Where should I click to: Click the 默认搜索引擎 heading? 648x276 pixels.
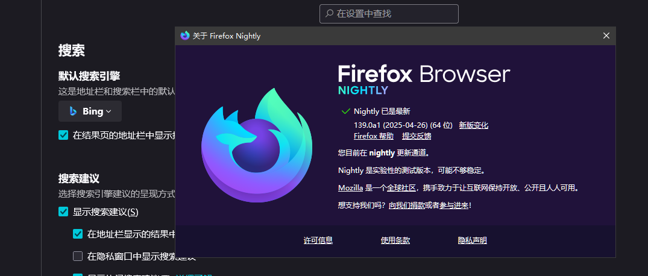tap(89, 76)
